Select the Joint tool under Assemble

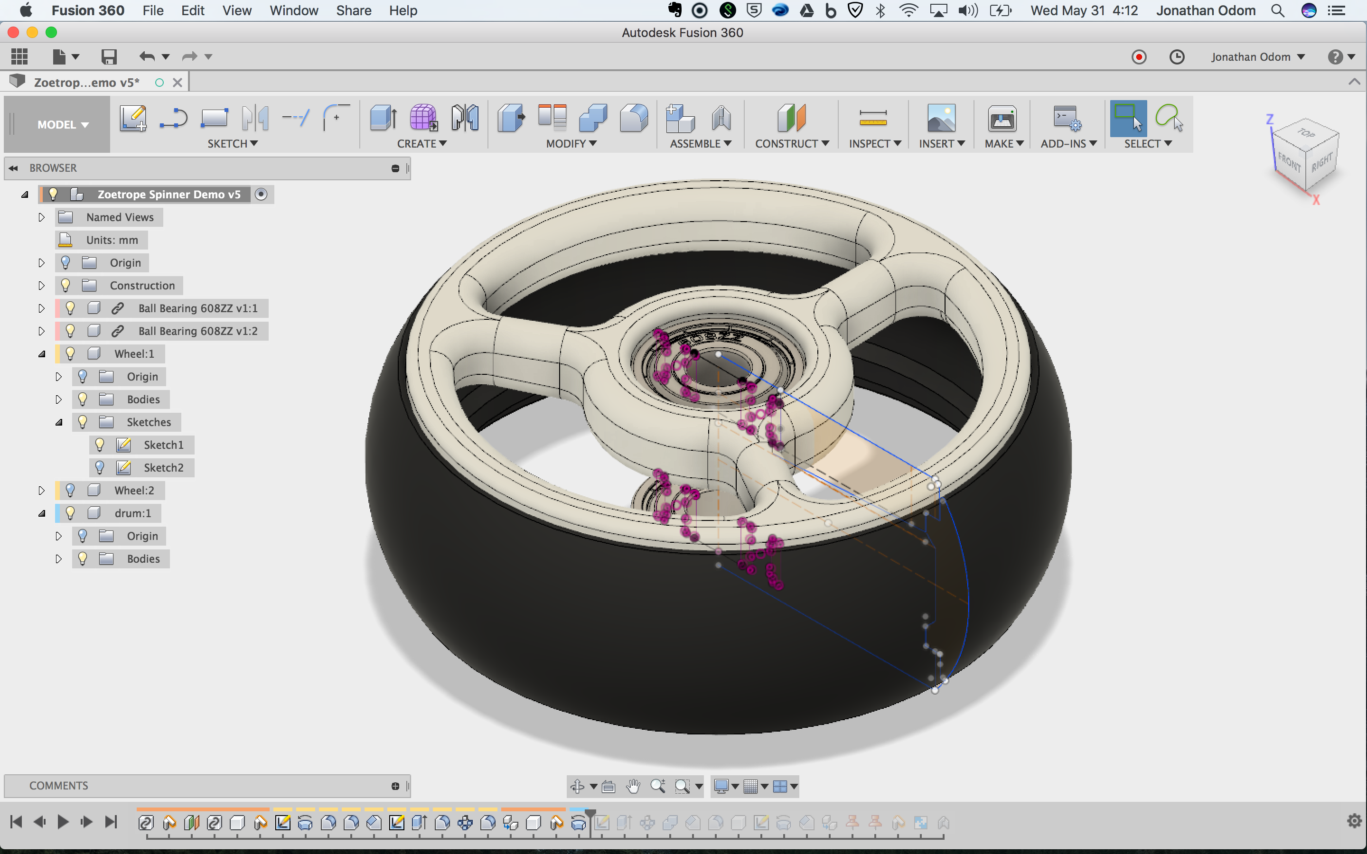pos(721,118)
